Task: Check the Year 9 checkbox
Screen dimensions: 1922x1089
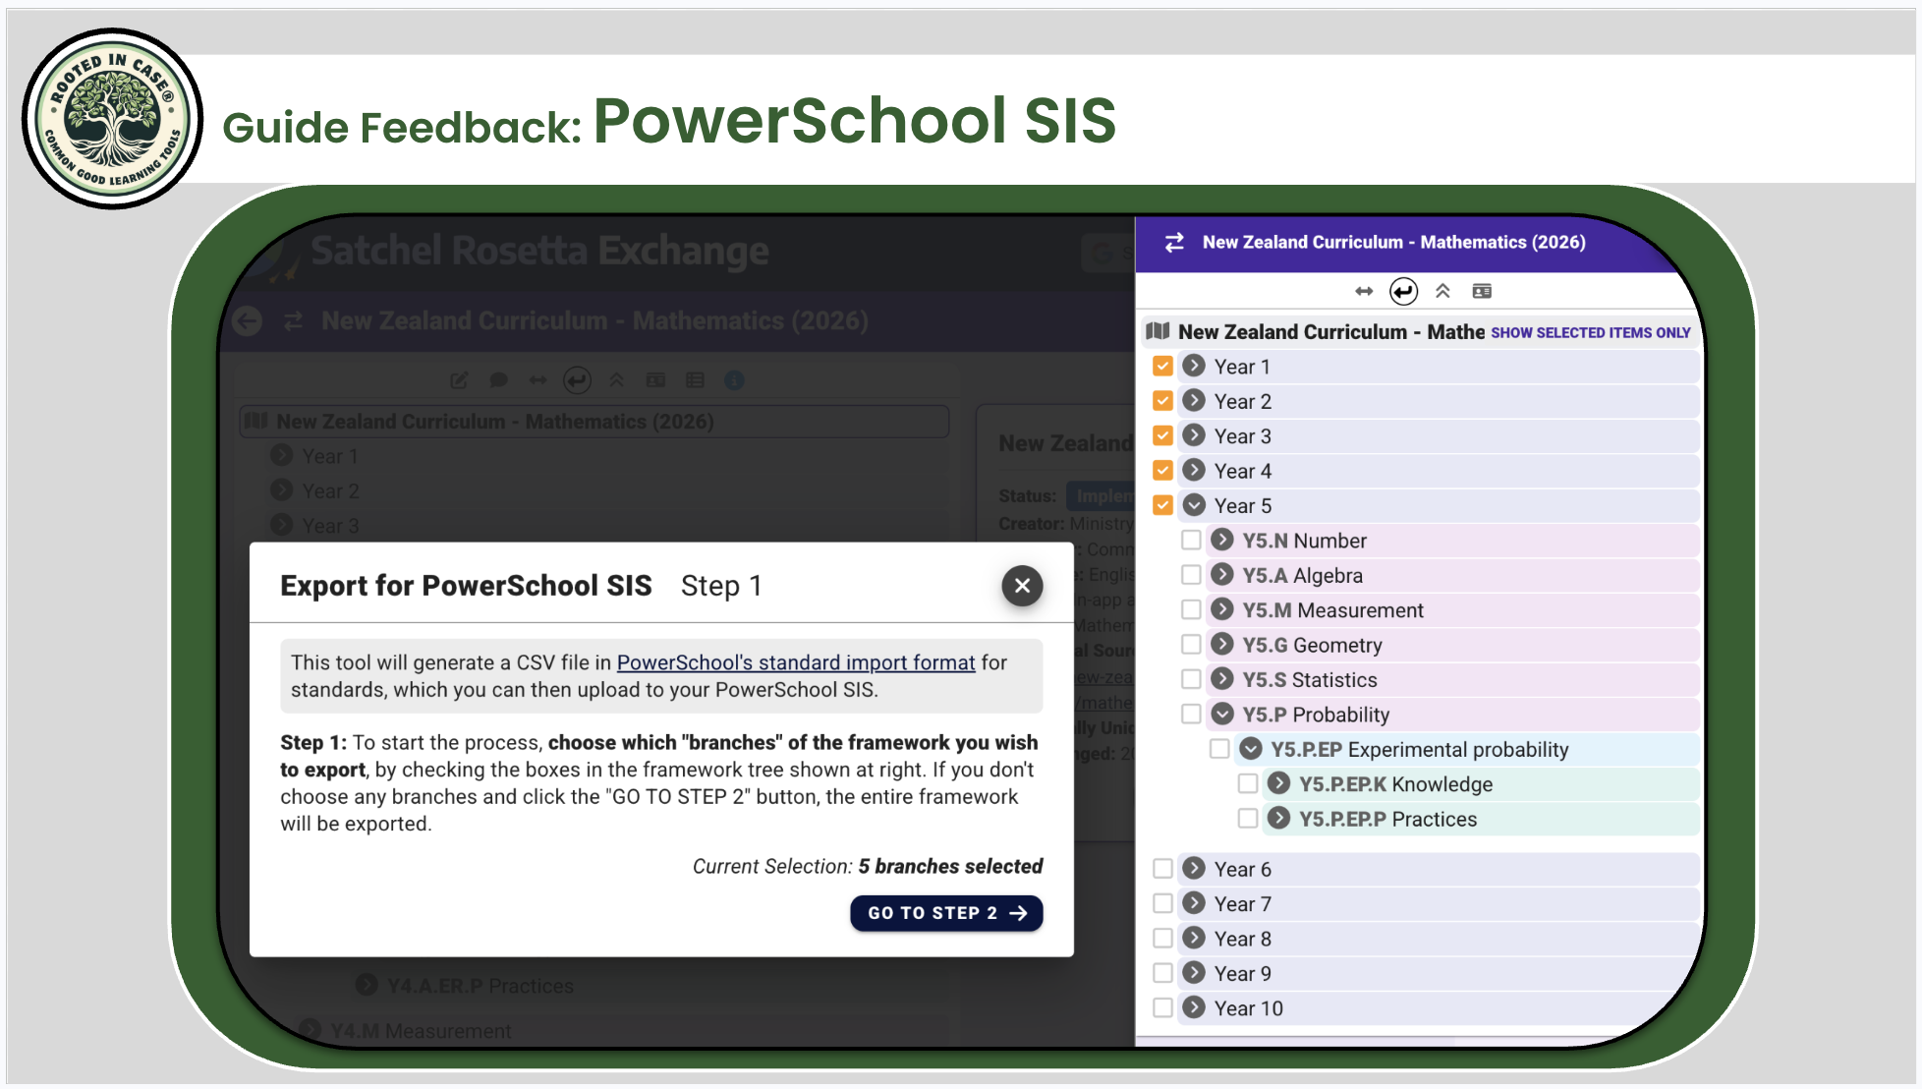Action: [1162, 973]
